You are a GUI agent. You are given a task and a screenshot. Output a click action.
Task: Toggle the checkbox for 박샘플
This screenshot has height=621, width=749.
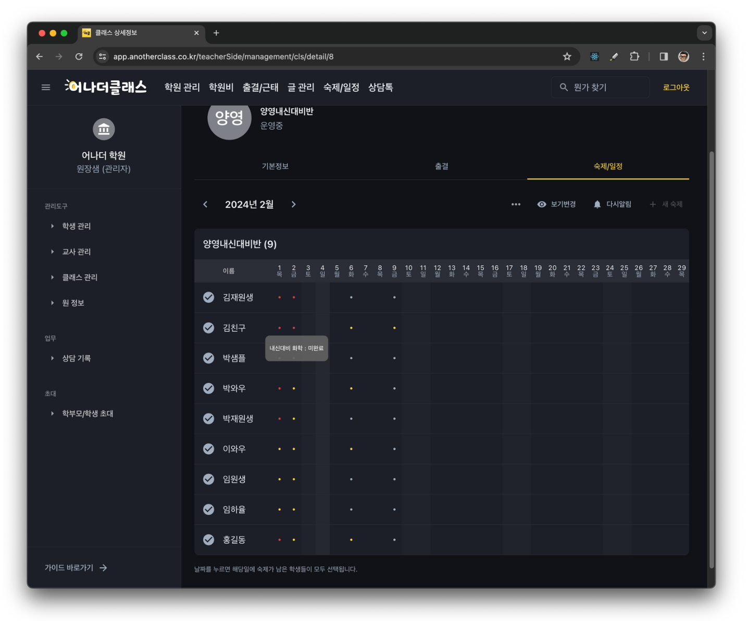click(209, 358)
